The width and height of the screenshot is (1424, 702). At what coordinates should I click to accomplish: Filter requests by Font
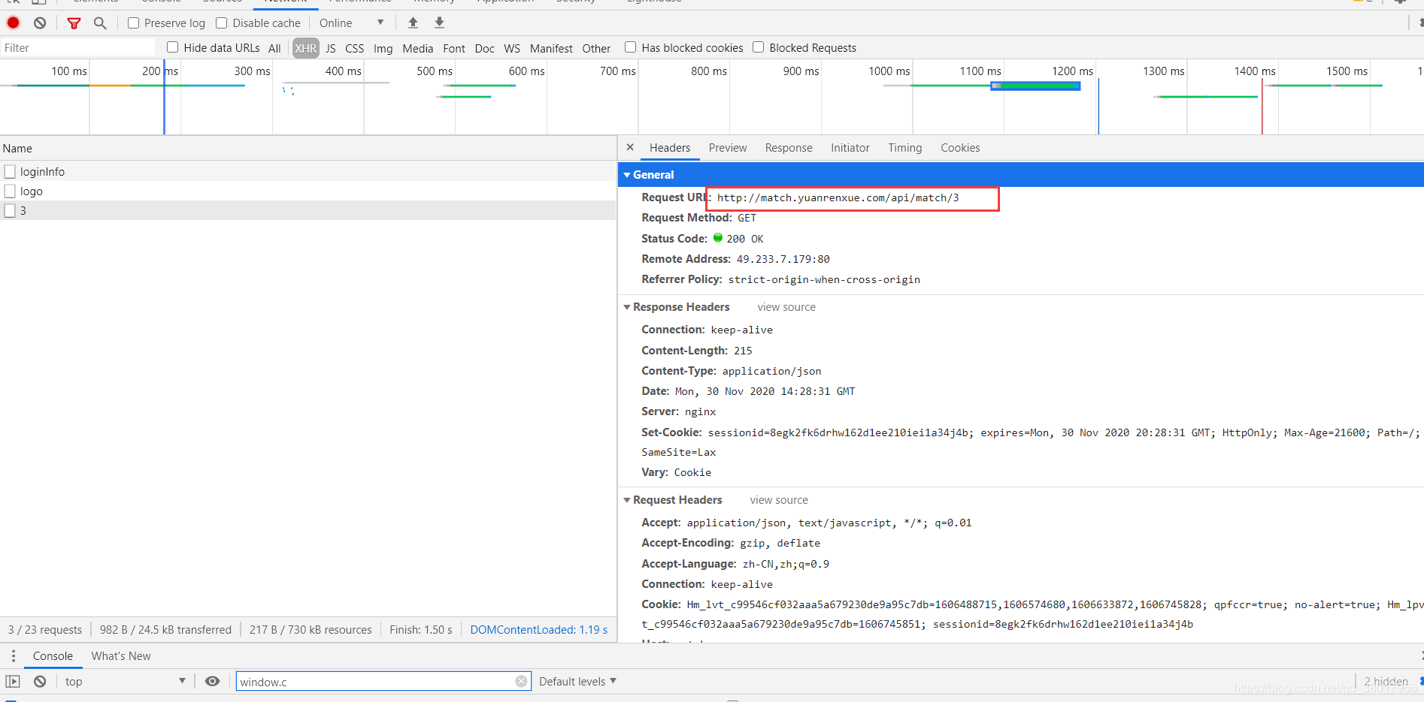pyautogui.click(x=454, y=48)
